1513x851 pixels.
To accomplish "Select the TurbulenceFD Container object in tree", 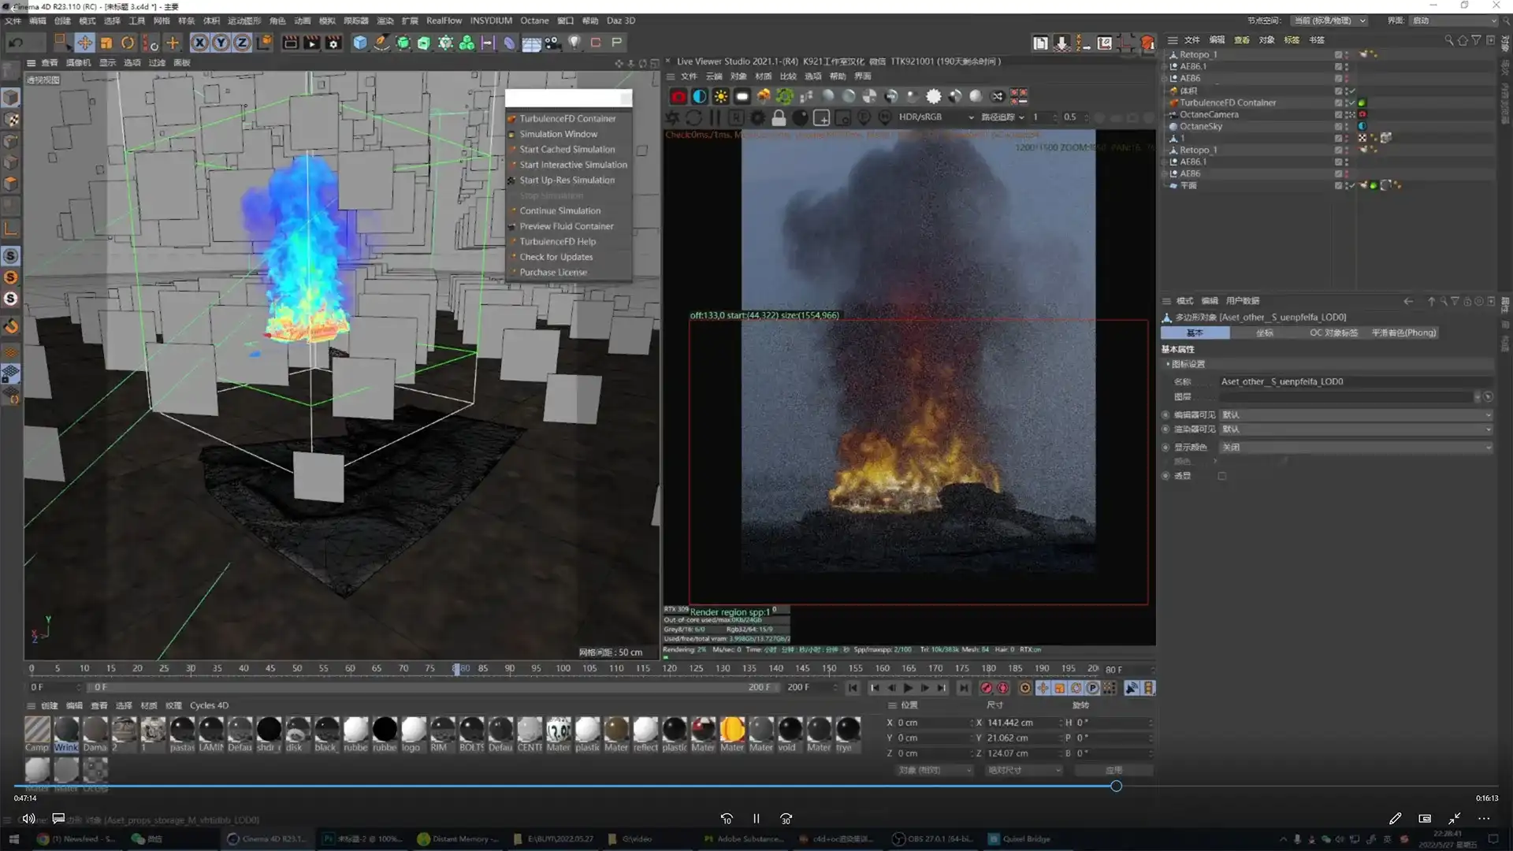I will click(1227, 102).
